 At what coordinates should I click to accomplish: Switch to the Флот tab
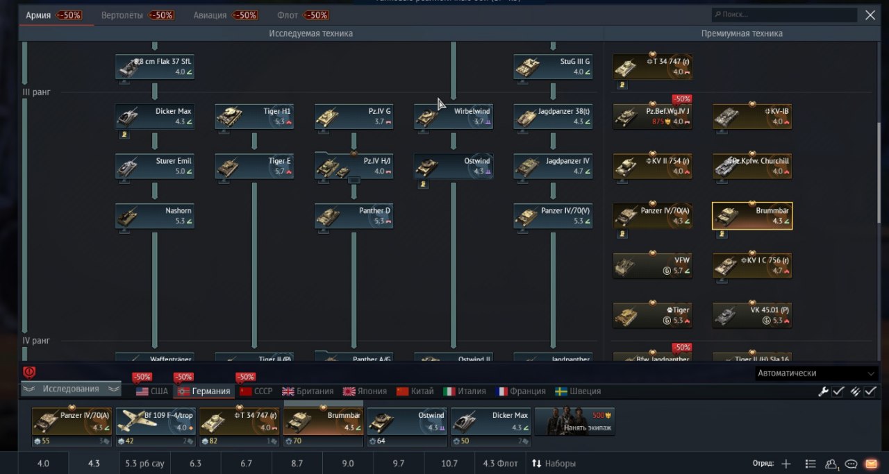[x=303, y=15]
